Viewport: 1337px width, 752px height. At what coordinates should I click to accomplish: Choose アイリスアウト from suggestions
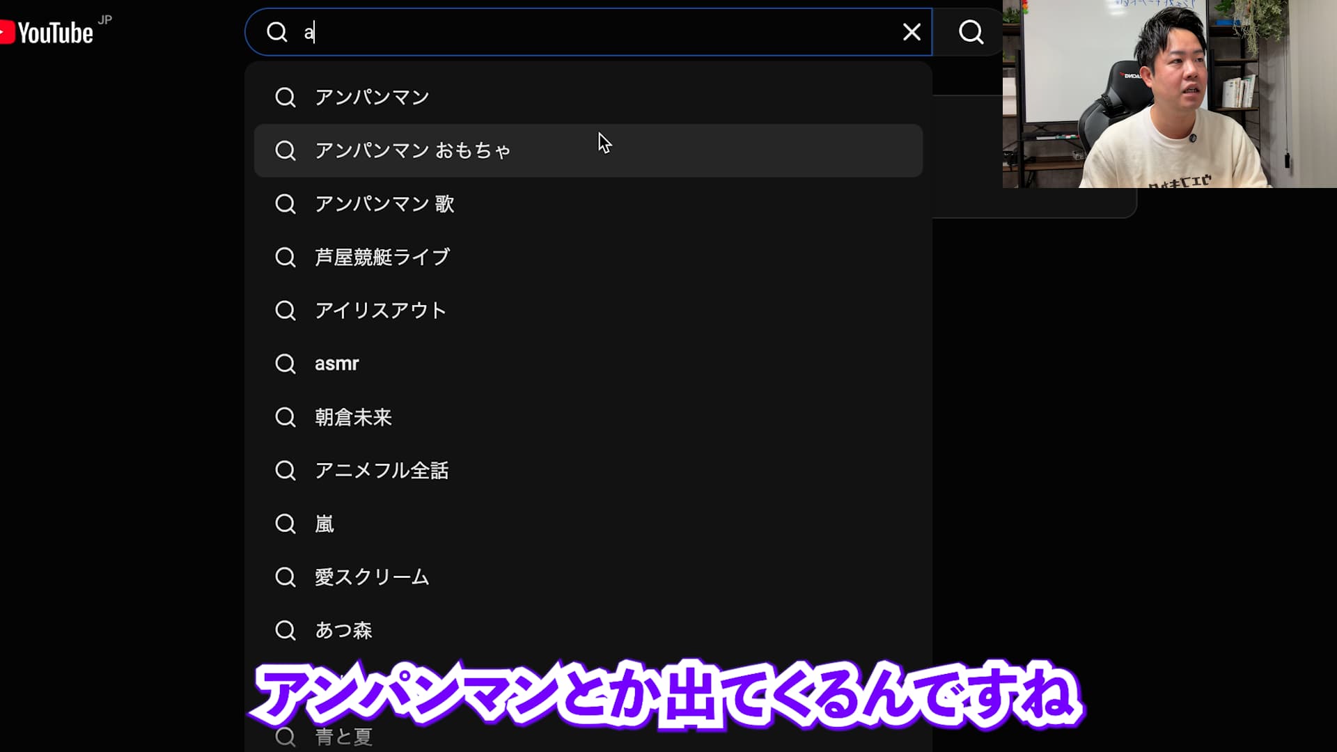380,311
